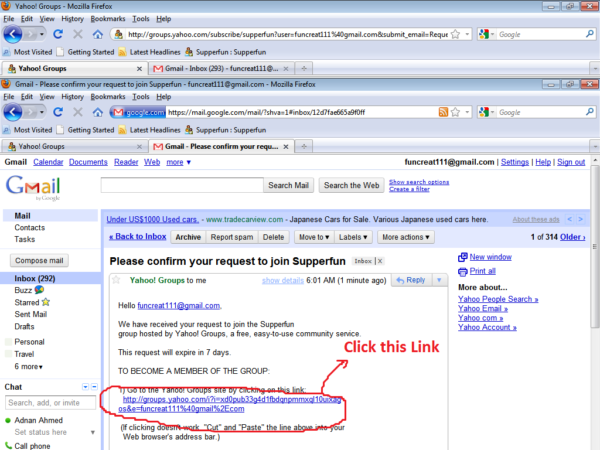The image size is (600, 450).
Task: Click previous ad arrow
Action: 570,219
